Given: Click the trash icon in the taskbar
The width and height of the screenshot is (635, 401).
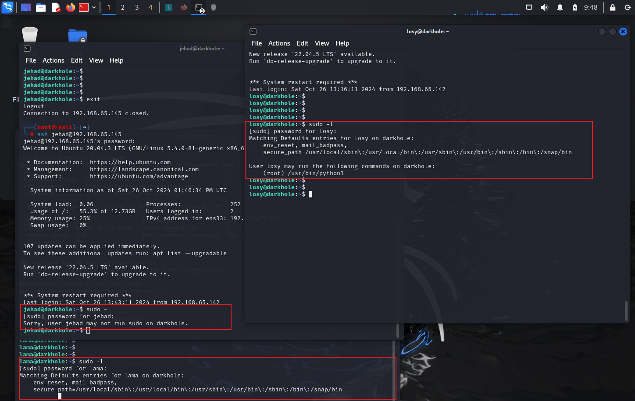Looking at the screenshot, I should [x=214, y=7].
